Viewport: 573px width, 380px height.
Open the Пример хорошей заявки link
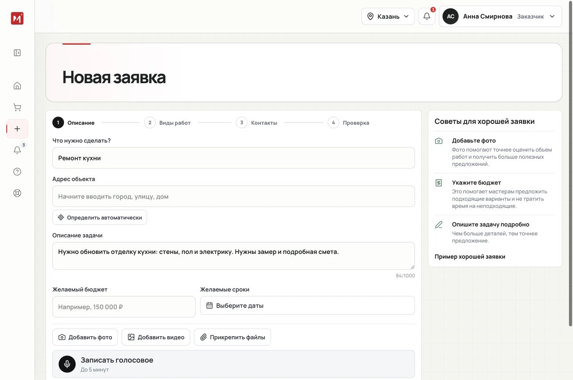pos(470,257)
